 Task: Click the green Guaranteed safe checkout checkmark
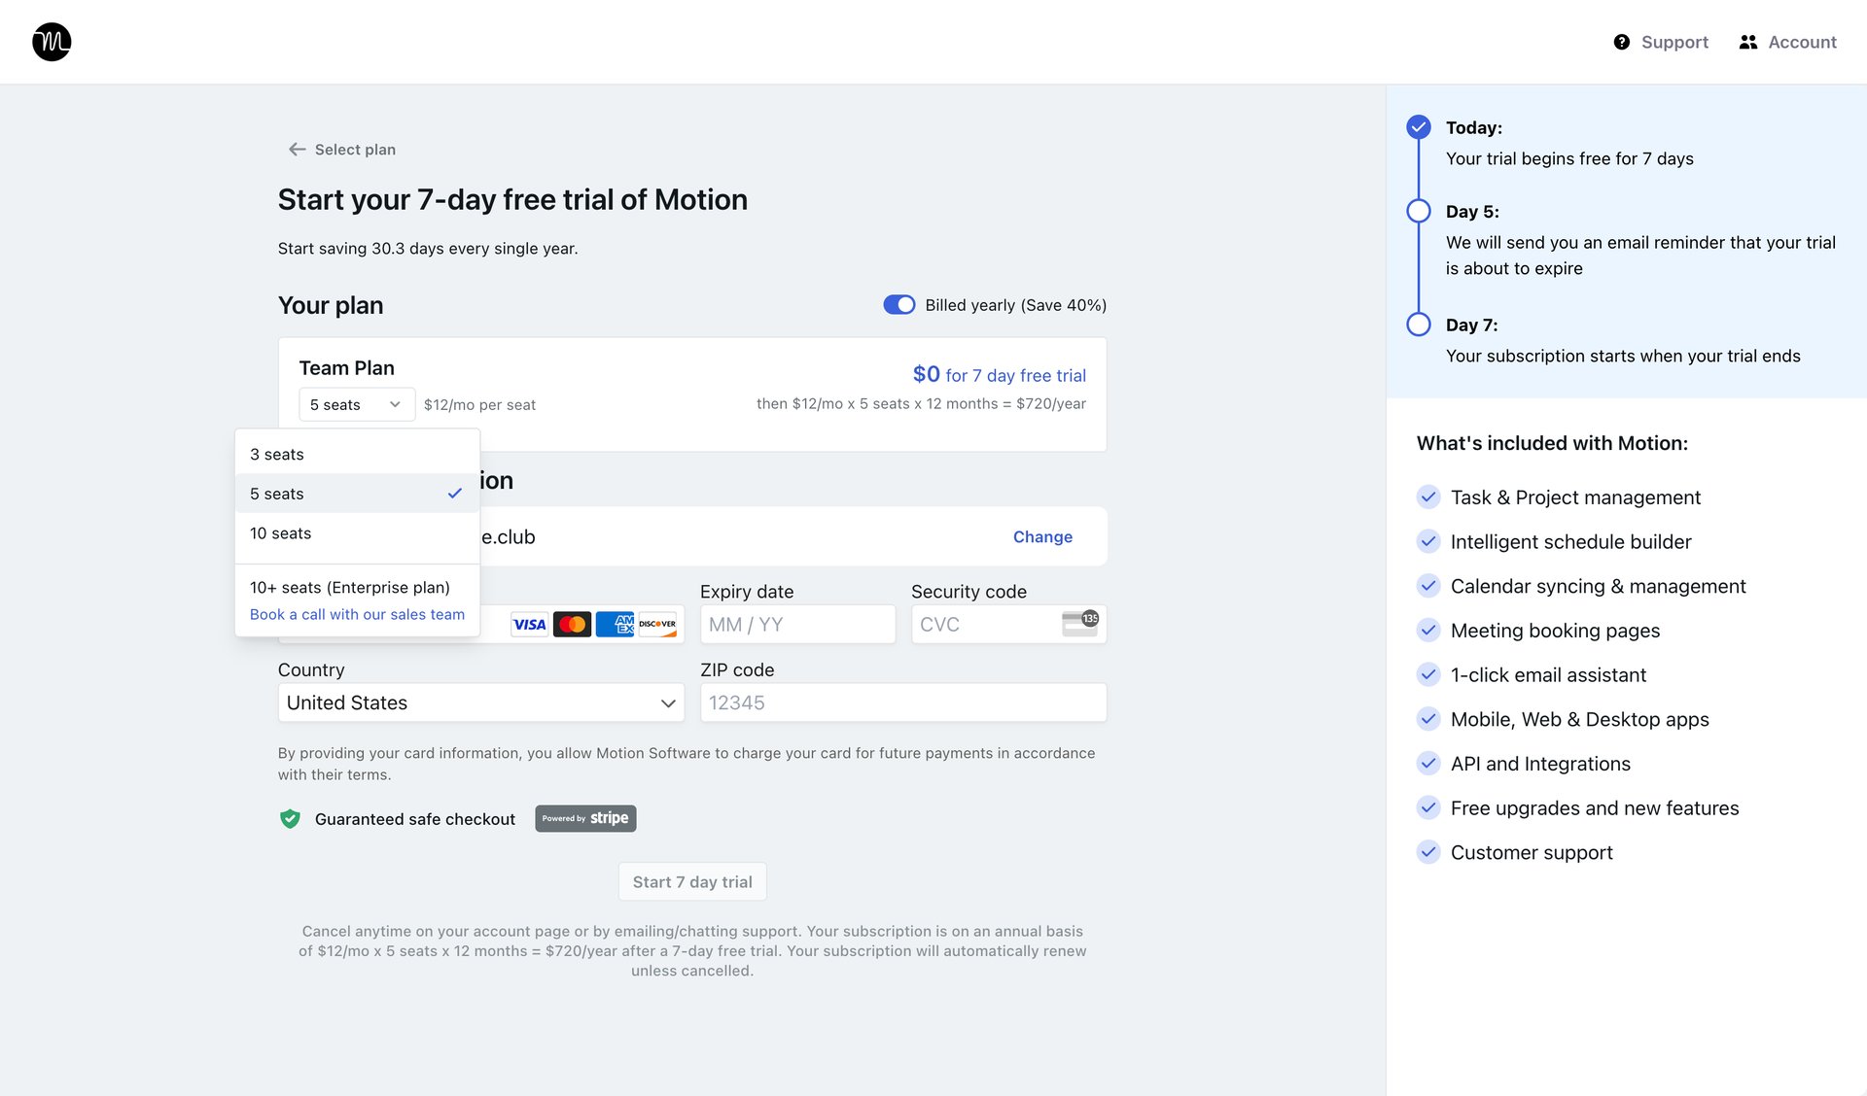(289, 819)
